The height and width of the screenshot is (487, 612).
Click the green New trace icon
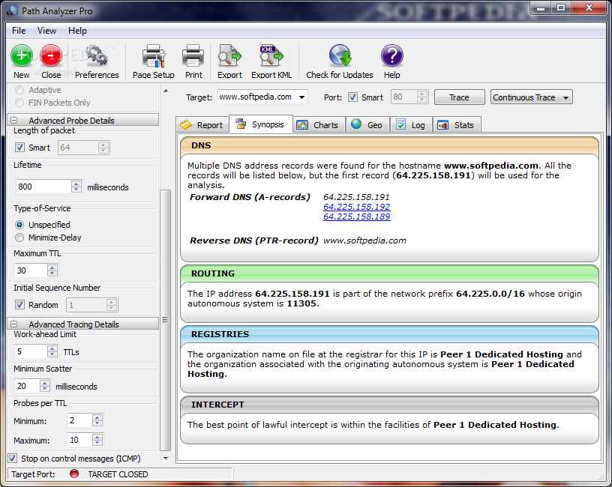click(22, 55)
